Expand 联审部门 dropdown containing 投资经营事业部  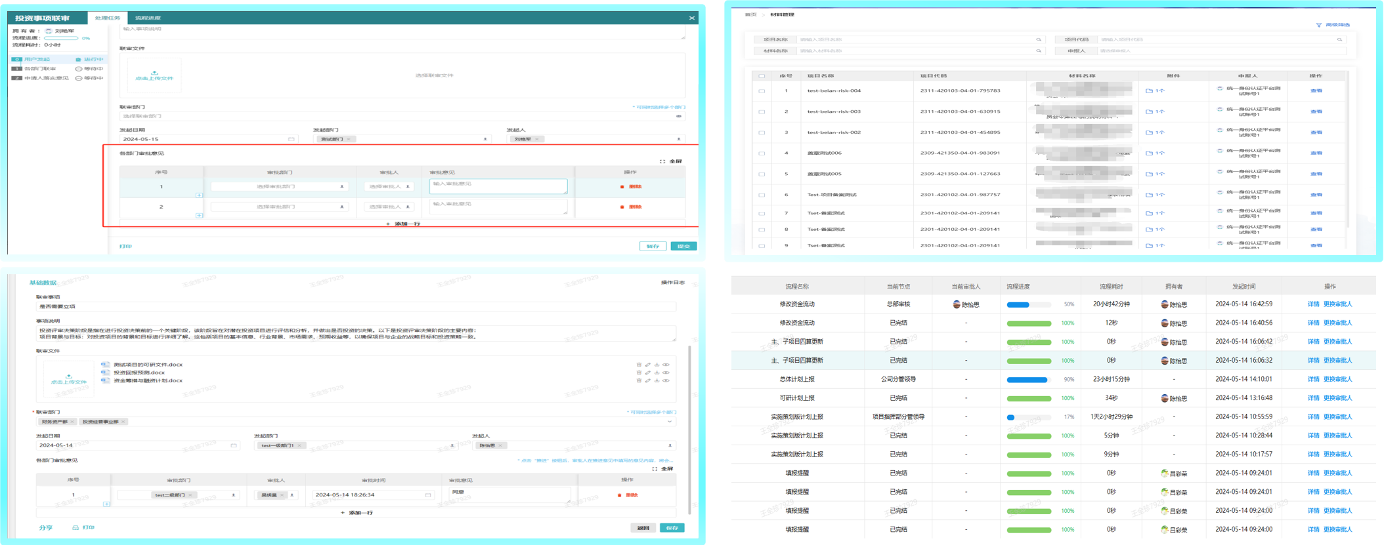(x=669, y=422)
